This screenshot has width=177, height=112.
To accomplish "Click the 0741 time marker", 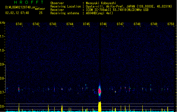I will coord(19,24).
